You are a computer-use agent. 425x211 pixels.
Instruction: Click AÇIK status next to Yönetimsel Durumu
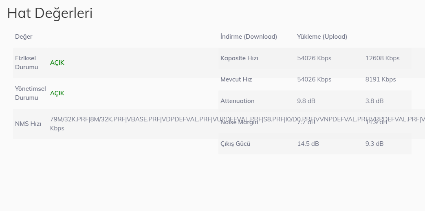[x=57, y=93]
